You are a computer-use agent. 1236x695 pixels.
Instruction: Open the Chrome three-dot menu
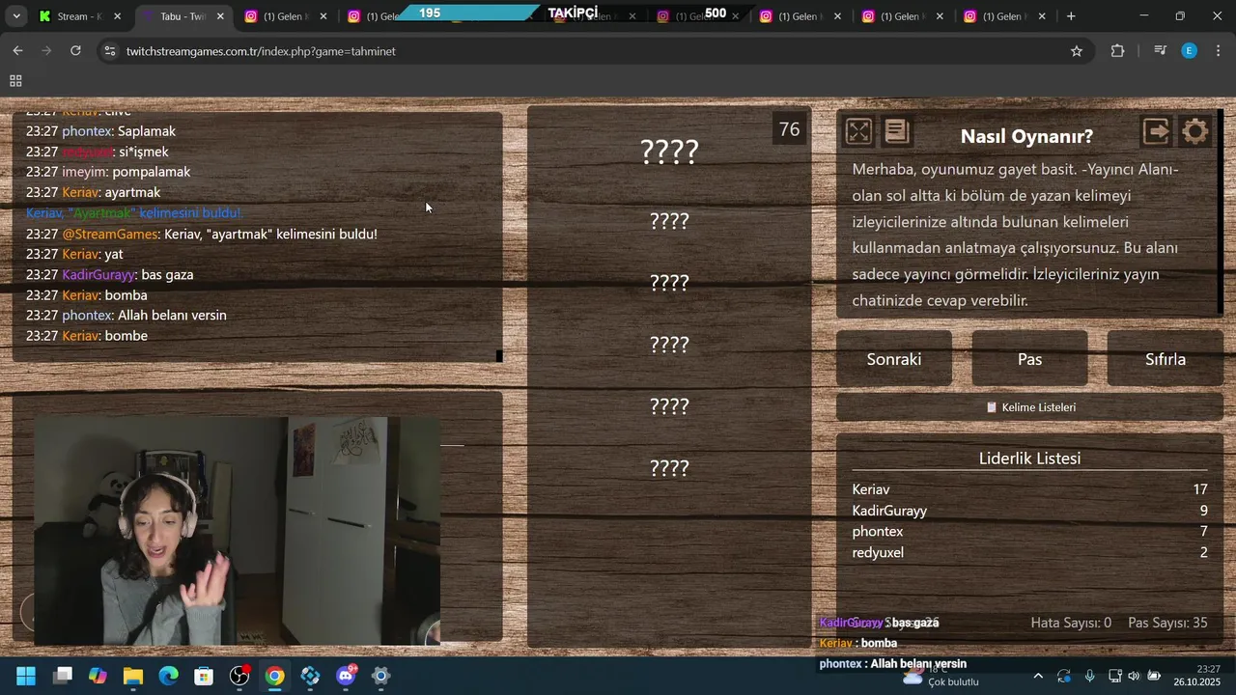point(1218,51)
